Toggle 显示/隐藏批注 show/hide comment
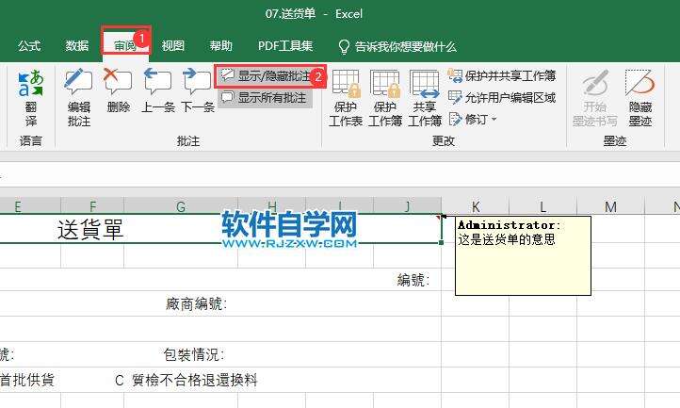The width and height of the screenshot is (680, 408). pos(267,76)
